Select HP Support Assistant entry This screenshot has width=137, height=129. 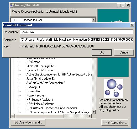(x=40, y=100)
